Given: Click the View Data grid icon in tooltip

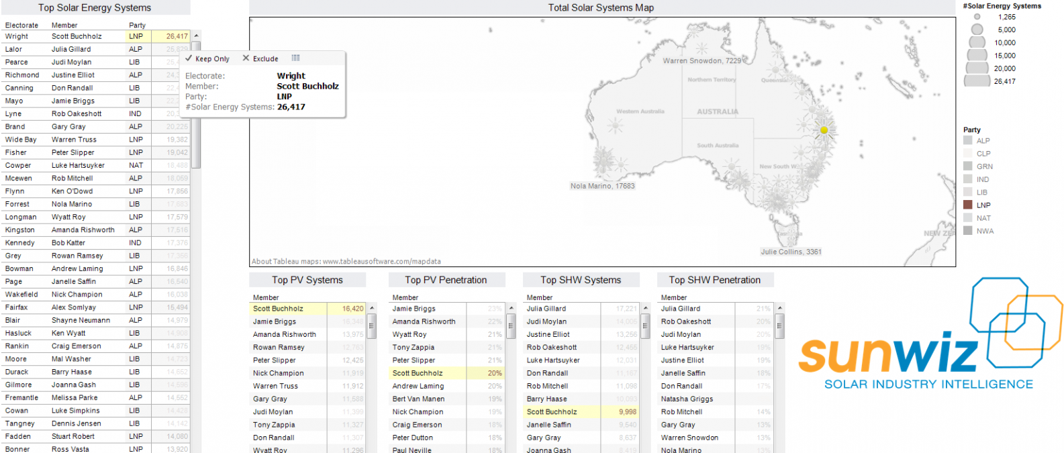Looking at the screenshot, I should click(295, 58).
